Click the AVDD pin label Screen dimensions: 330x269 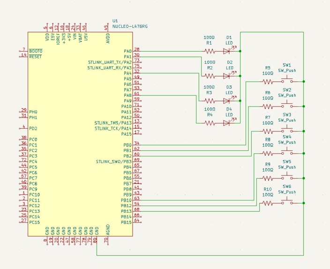click(108, 38)
